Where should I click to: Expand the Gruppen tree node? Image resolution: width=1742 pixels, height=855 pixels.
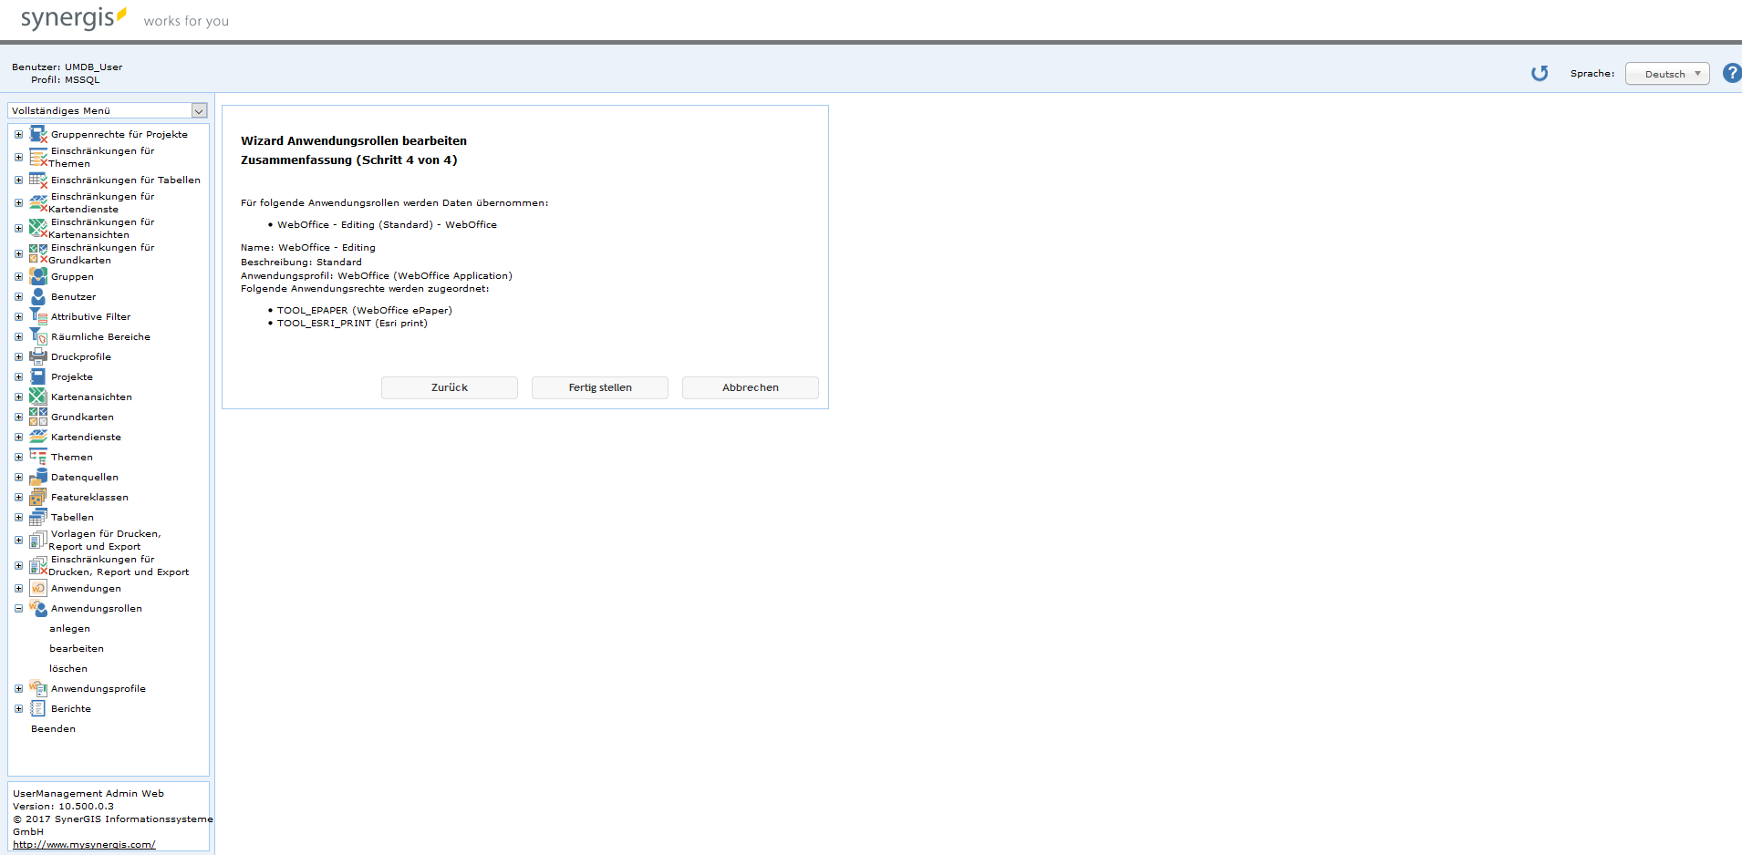pyautogui.click(x=17, y=276)
